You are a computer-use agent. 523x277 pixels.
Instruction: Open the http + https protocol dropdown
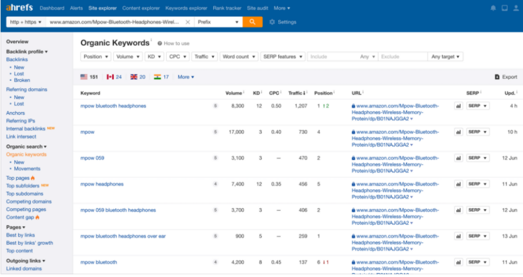coord(26,22)
